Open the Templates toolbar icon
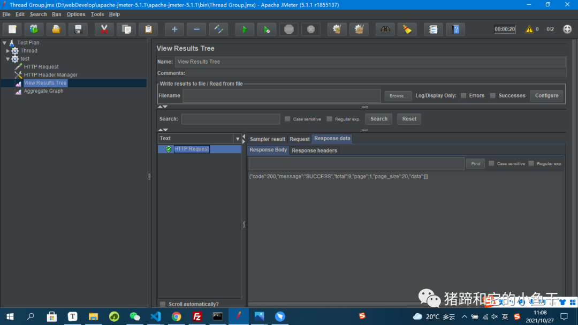578x325 pixels. [x=34, y=29]
